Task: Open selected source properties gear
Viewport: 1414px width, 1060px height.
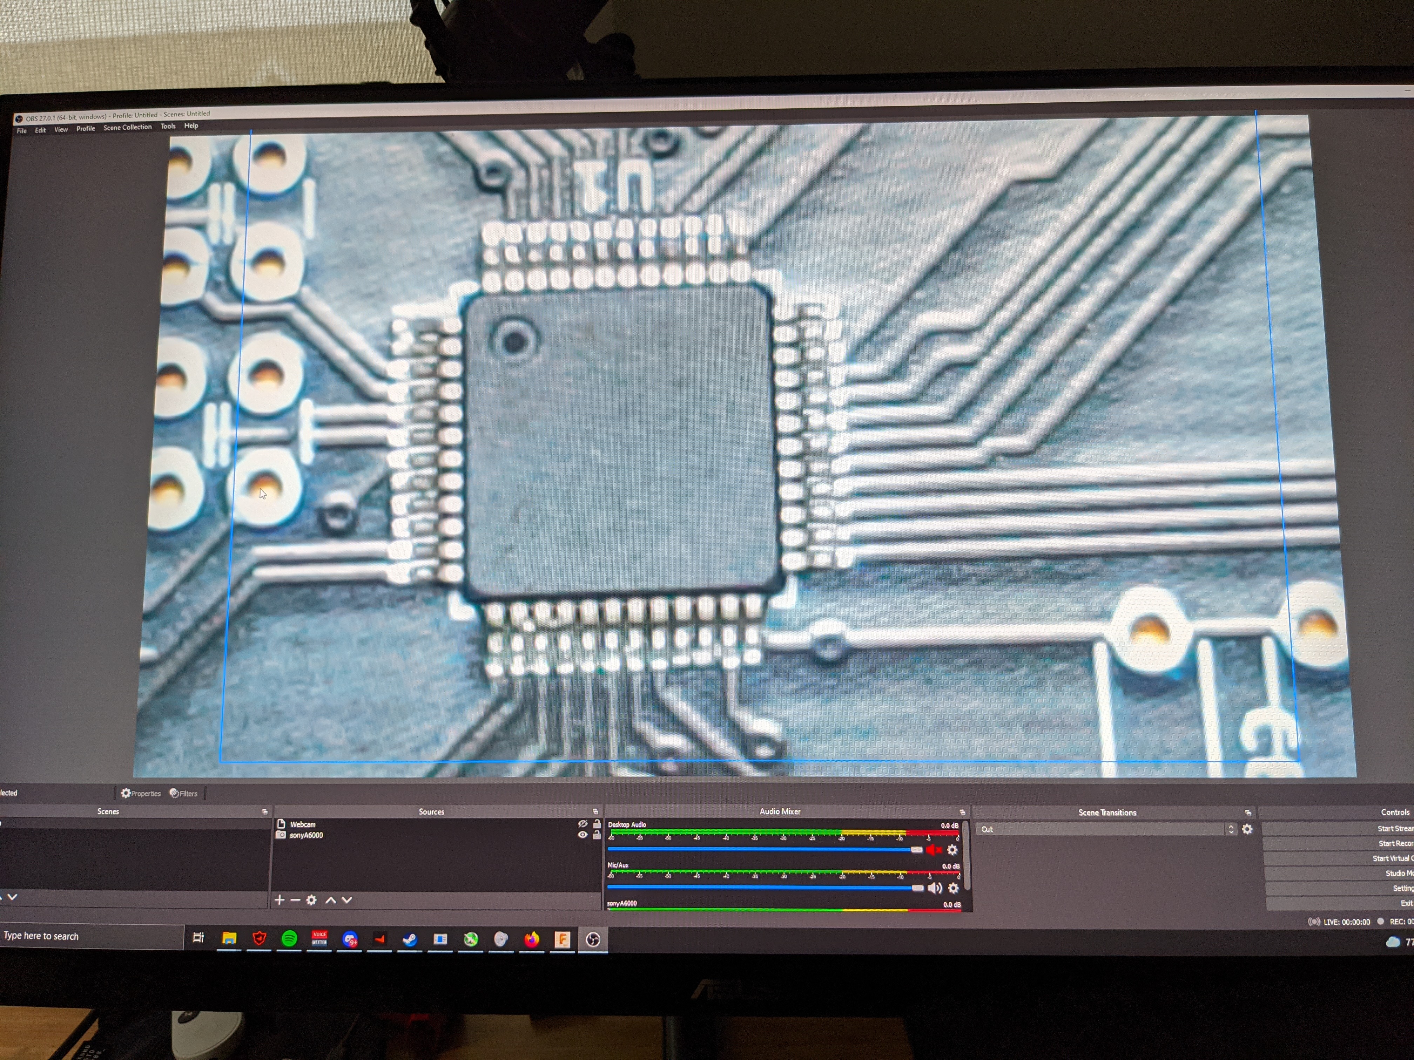Action: coord(311,899)
